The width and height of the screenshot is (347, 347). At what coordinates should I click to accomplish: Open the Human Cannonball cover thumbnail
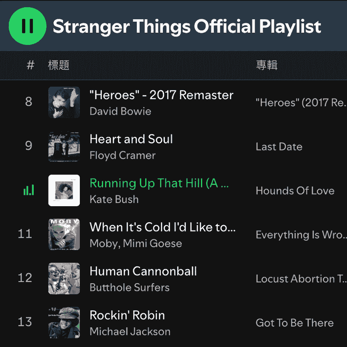pos(64,279)
